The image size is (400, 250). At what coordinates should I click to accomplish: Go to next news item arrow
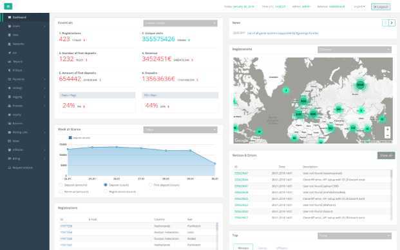click(x=392, y=23)
